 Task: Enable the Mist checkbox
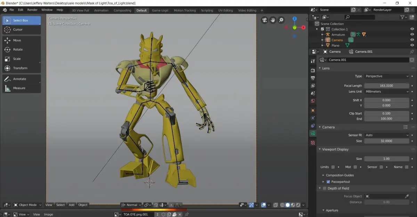355,167
